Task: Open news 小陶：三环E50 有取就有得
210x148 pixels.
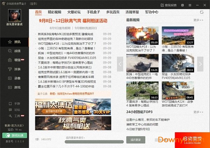Action: (67, 48)
